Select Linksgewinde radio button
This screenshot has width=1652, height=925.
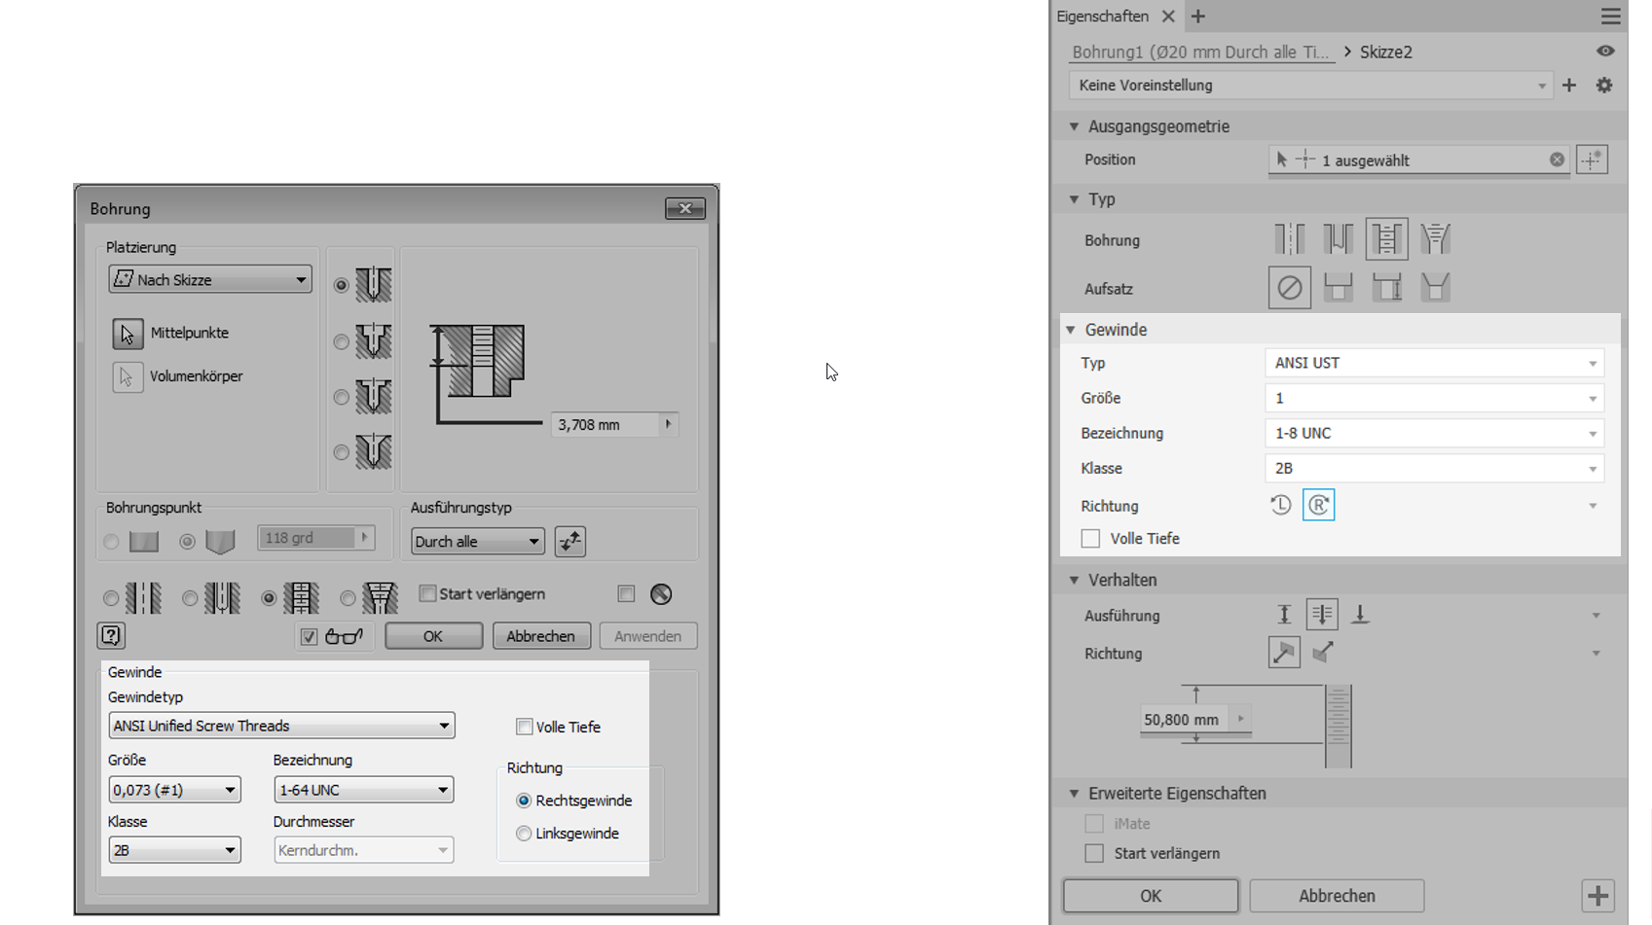524,834
